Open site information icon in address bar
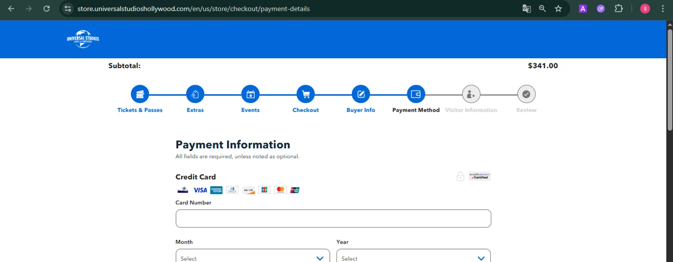Viewport: 673px width, 262px height. coord(68,9)
